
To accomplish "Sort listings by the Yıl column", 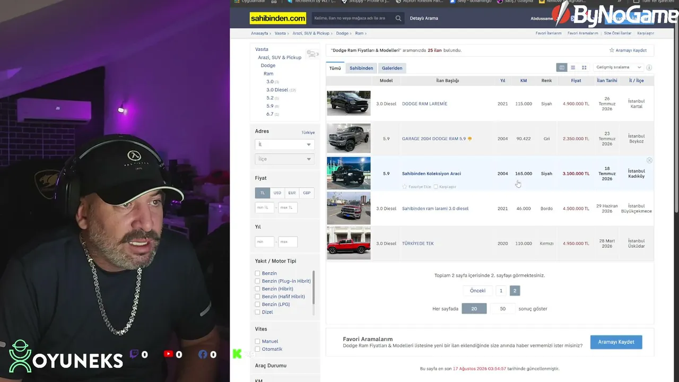I will (x=502, y=81).
